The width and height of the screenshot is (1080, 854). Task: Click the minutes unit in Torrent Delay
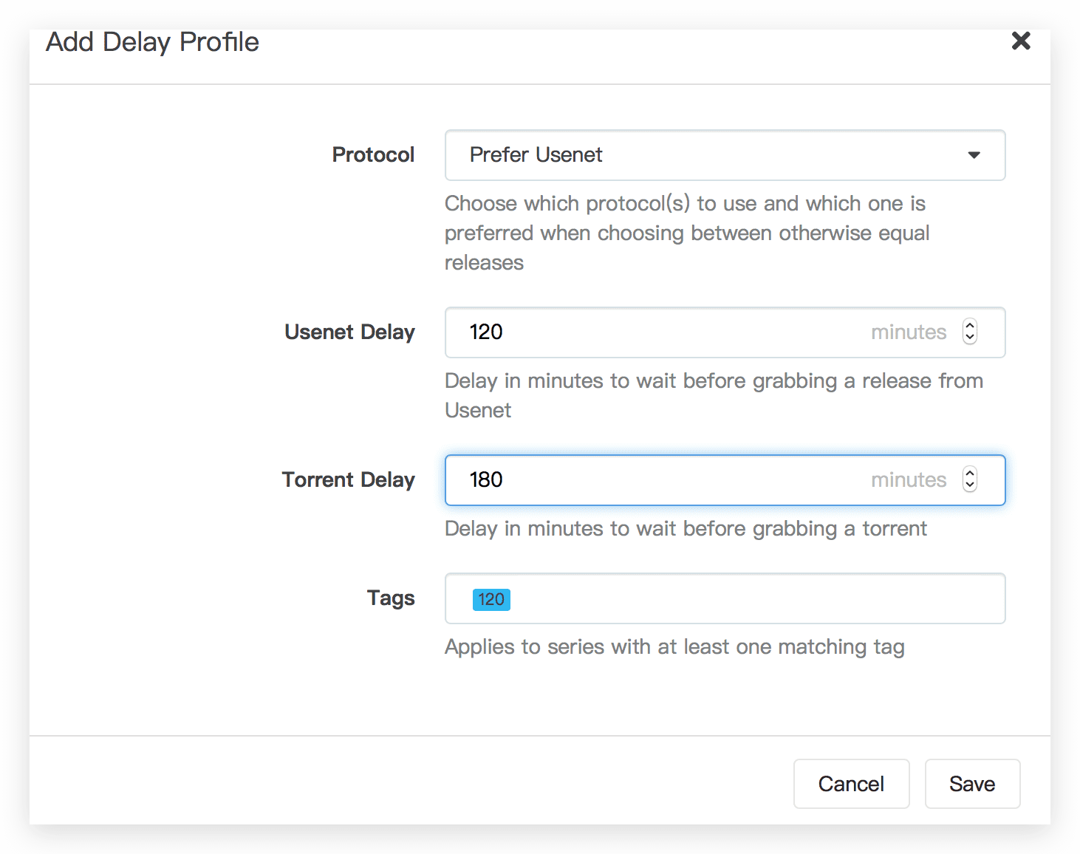[909, 480]
